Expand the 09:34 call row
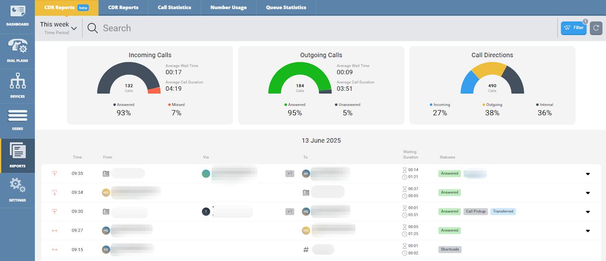Viewport: 606px width, 261px height. (x=588, y=193)
